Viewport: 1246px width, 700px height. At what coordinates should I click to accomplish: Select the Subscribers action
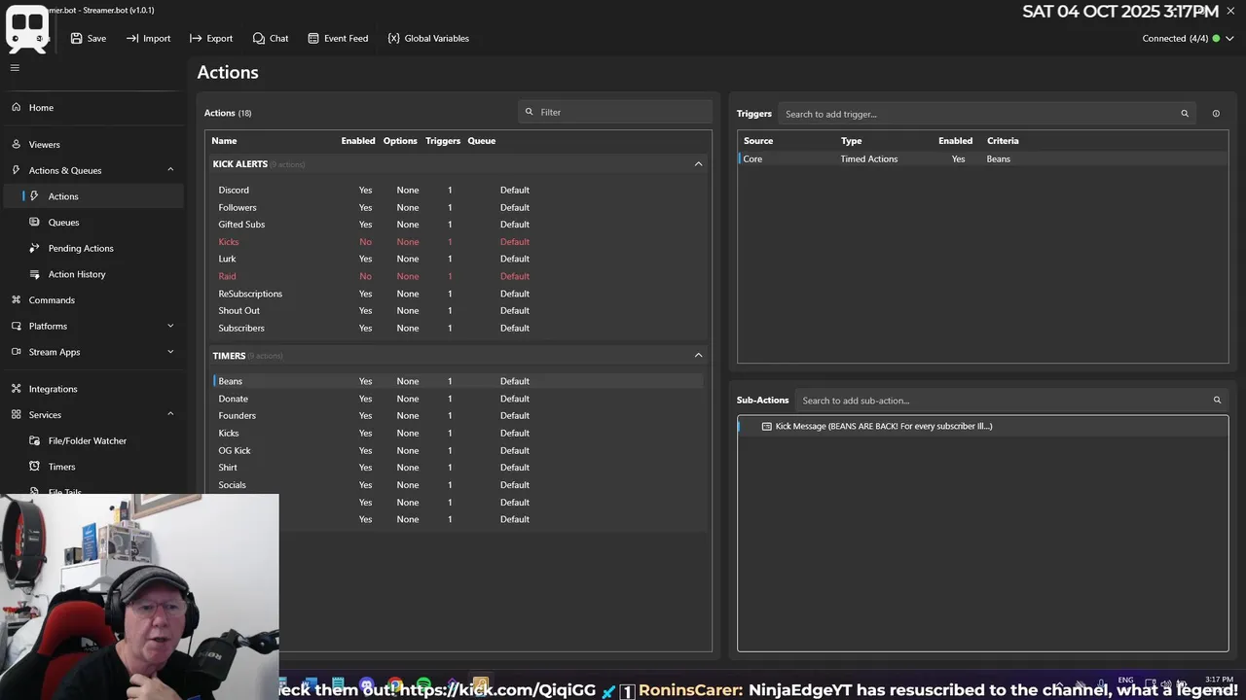tap(458, 328)
